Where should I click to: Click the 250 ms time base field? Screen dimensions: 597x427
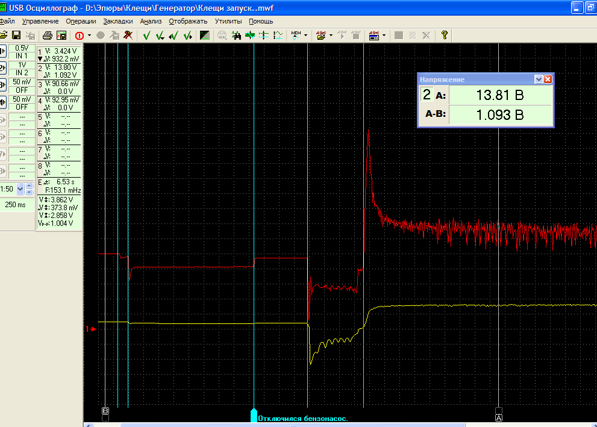pyautogui.click(x=16, y=205)
